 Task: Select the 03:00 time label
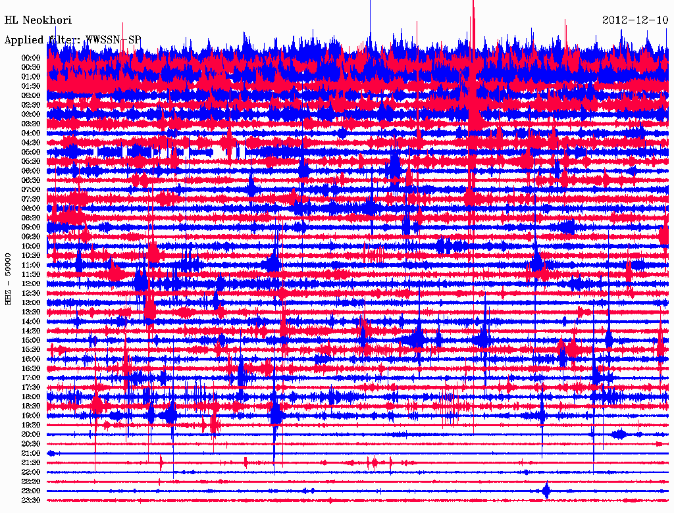click(30, 114)
